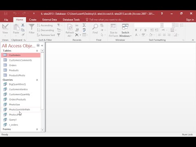This screenshot has width=196, height=147.
Task: Open the External Data tab
Action: [49, 20]
